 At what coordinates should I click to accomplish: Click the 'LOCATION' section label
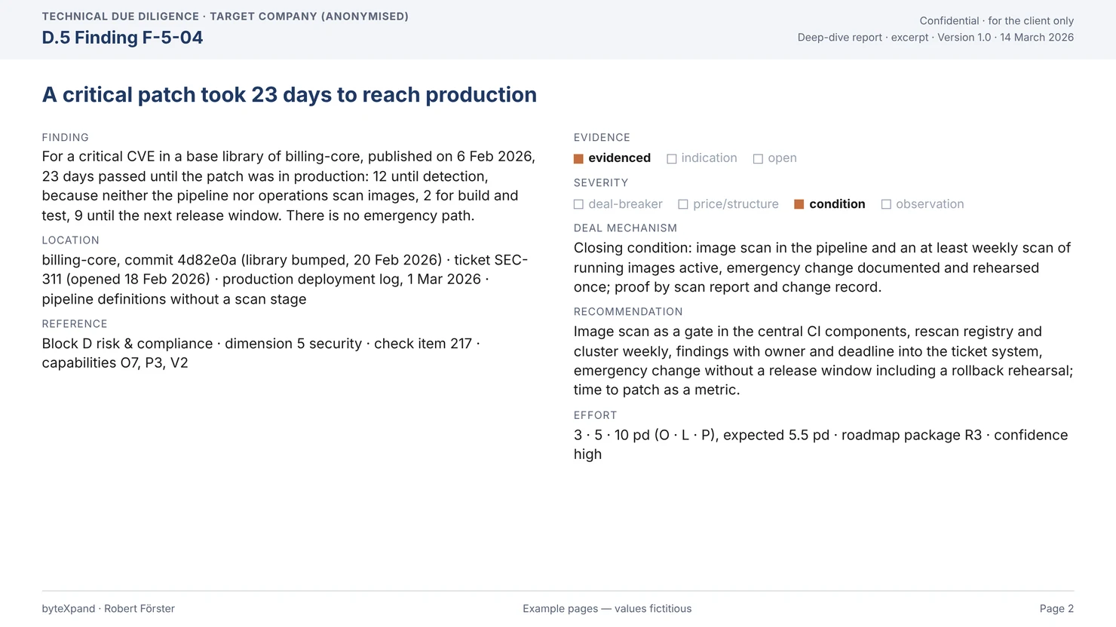pos(70,240)
